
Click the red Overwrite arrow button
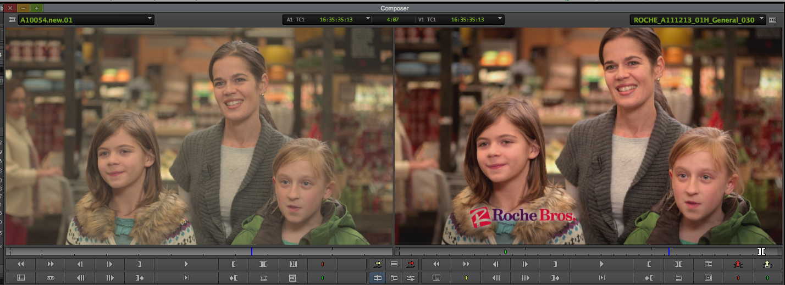(x=411, y=264)
